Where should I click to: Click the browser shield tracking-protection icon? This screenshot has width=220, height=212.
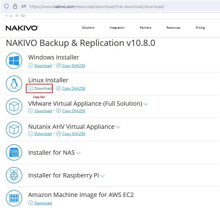6,6
